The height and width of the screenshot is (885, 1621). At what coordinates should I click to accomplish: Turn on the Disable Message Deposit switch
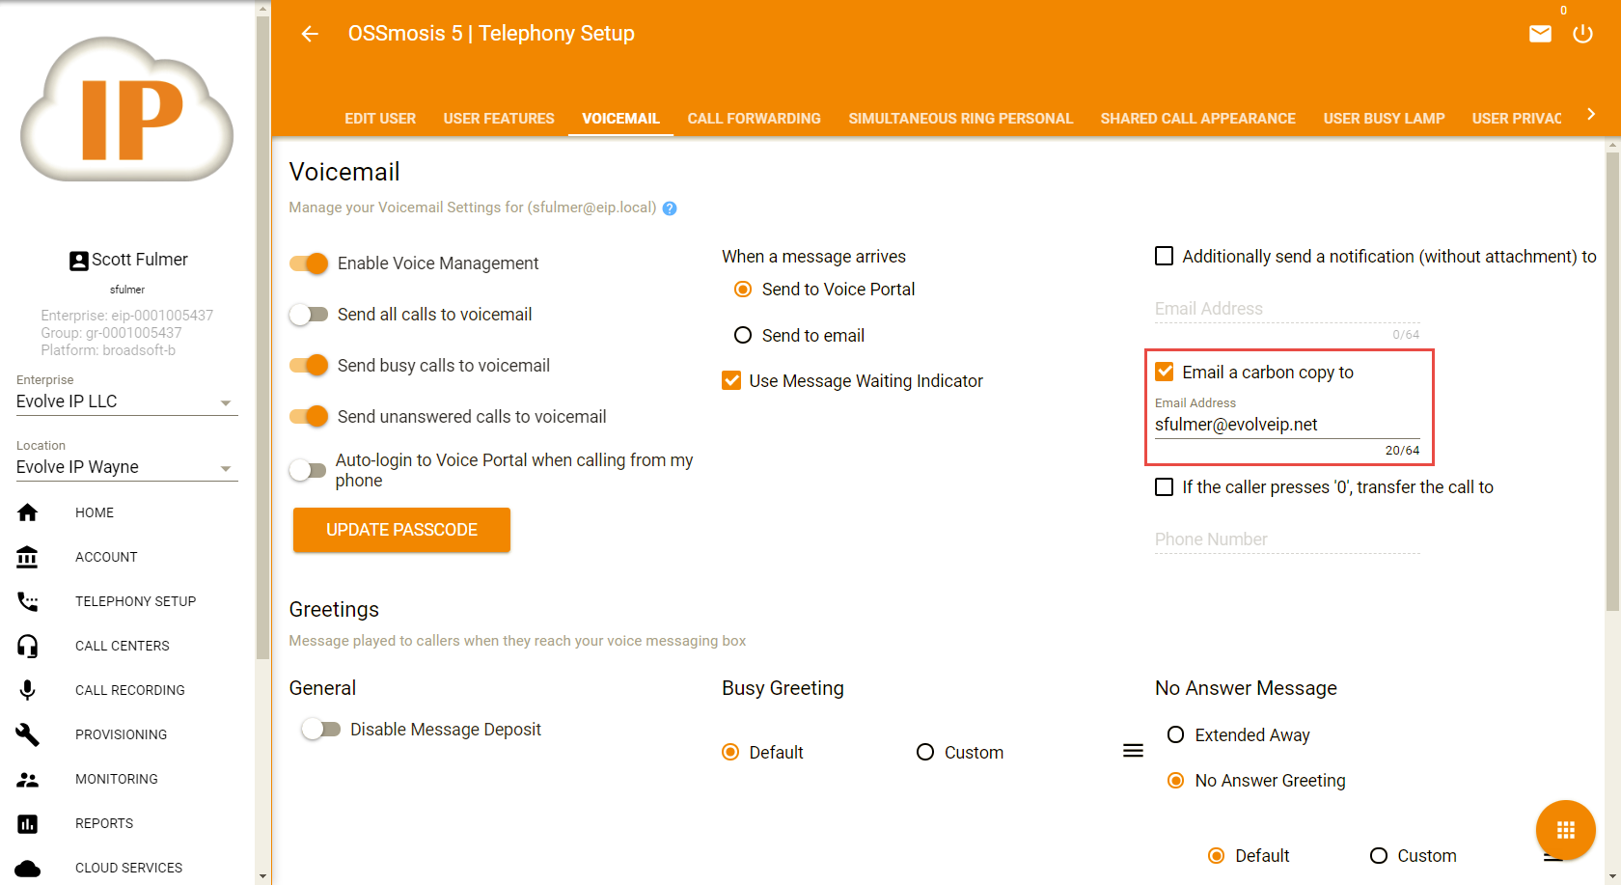[x=321, y=730]
